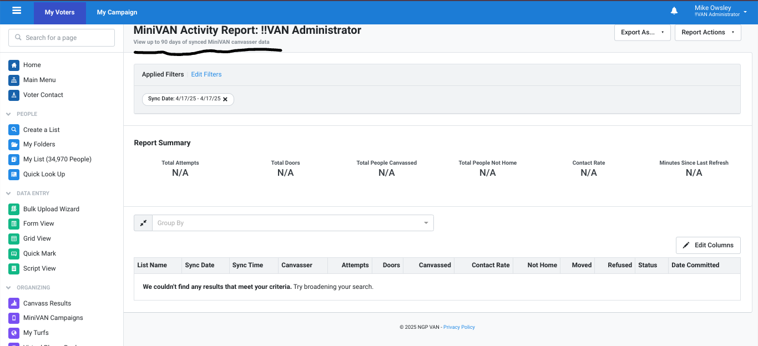Sort by the Canvasser column header
758x346 pixels.
coord(297,265)
